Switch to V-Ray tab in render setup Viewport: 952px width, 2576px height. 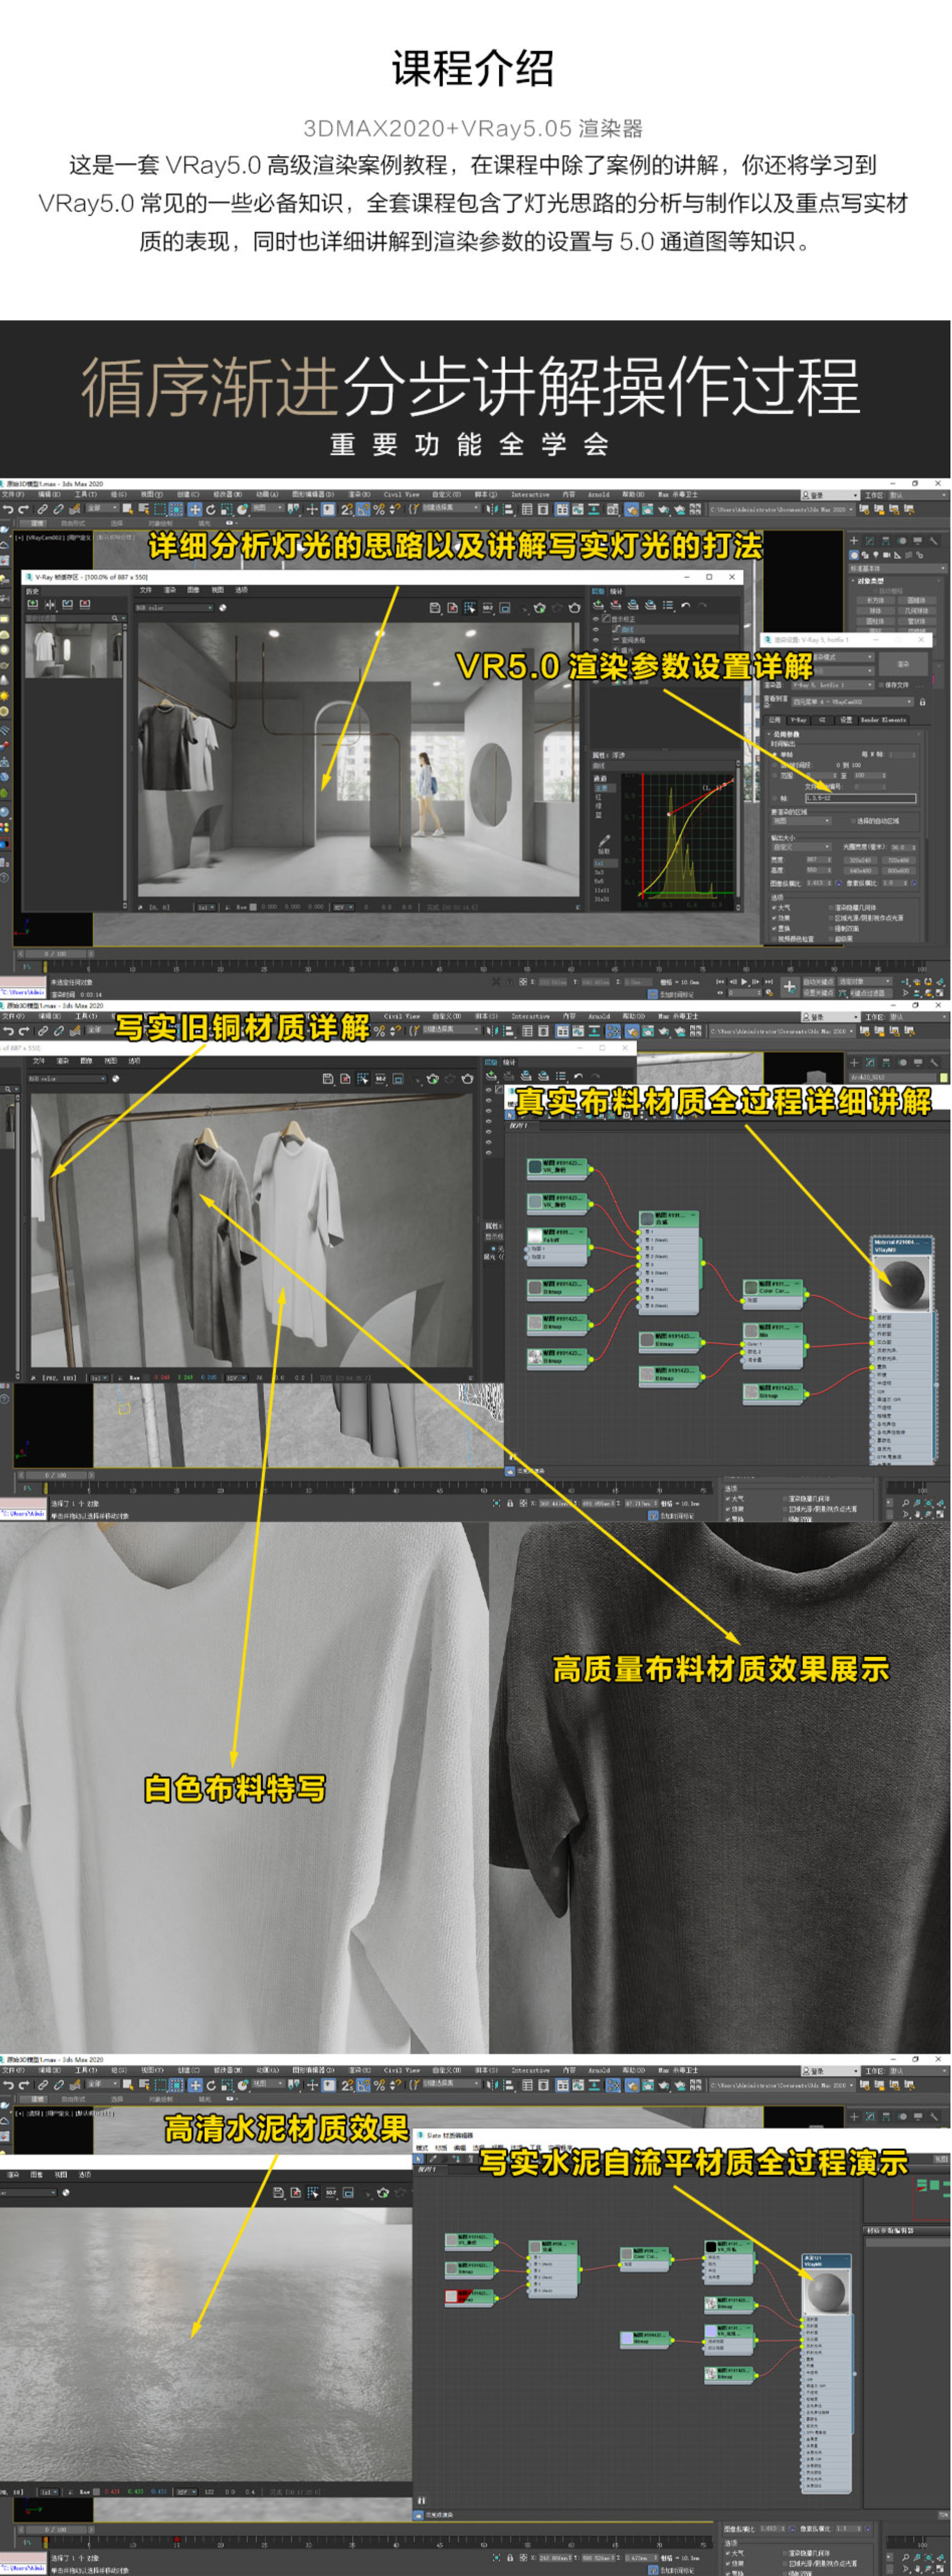(799, 720)
